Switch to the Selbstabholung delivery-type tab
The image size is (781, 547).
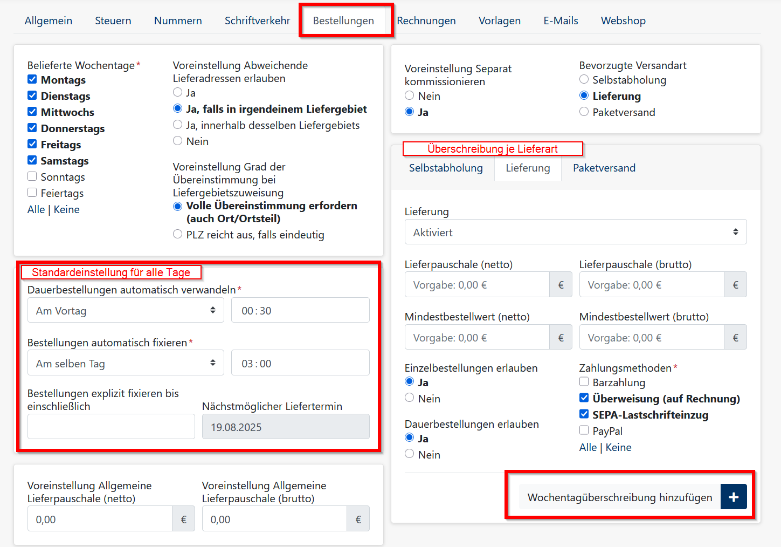(446, 168)
